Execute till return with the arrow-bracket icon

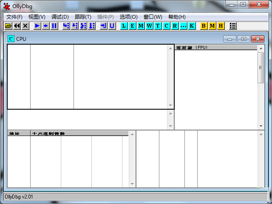click(104, 26)
